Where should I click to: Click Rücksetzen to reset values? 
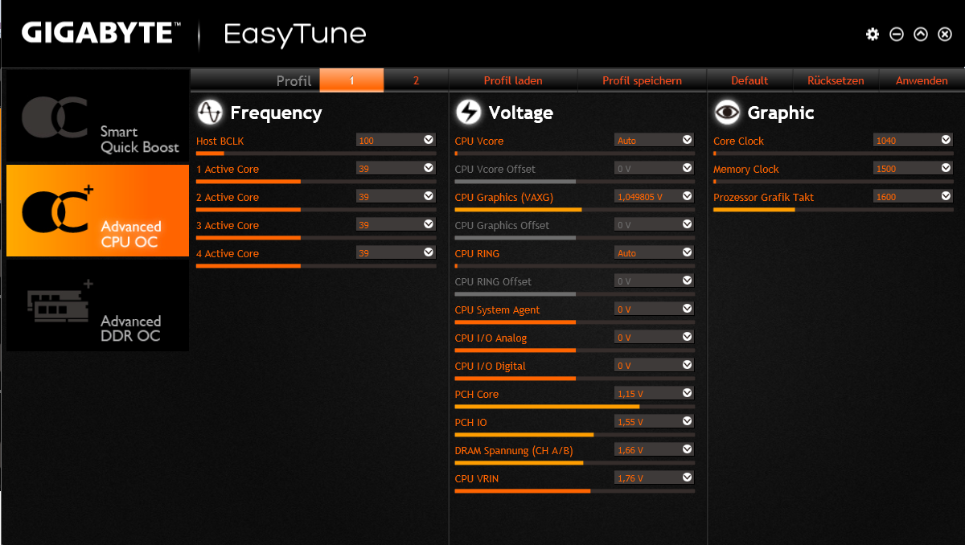(836, 80)
